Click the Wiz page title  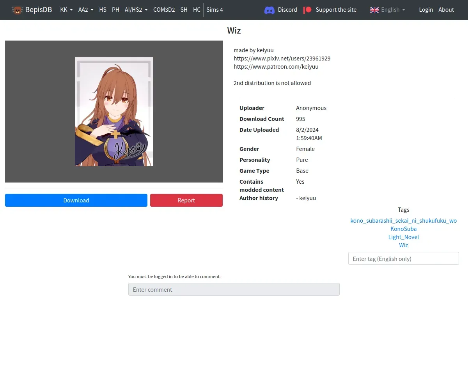tap(234, 30)
